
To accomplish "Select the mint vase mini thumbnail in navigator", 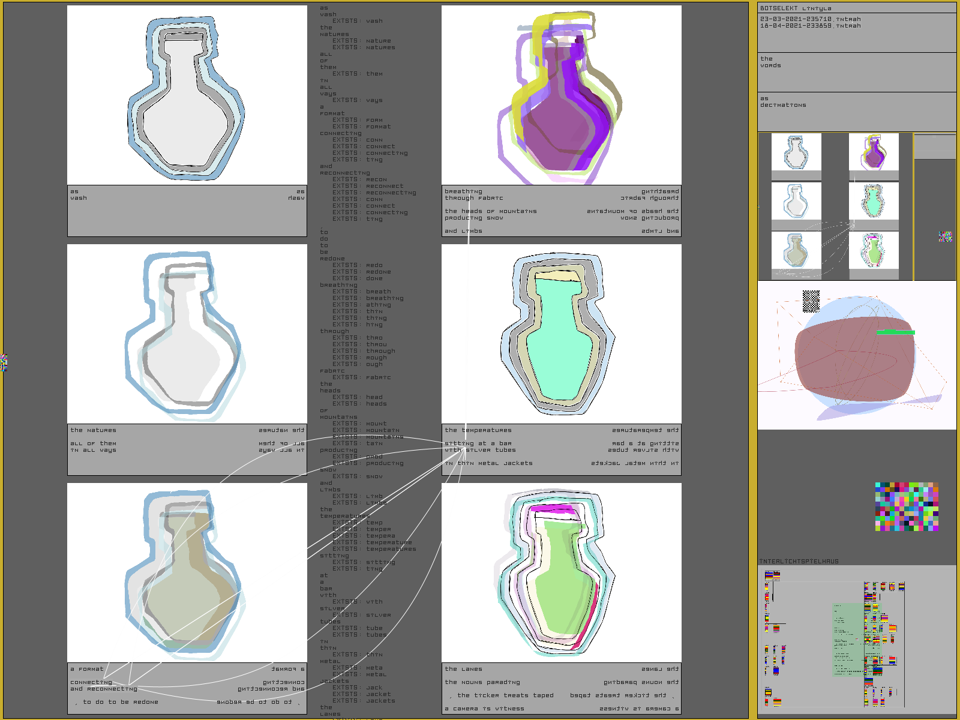I will click(874, 201).
